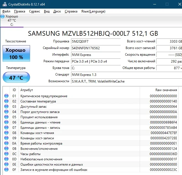Select the Время работы контроллера attribute text
182x175 pixels.
coord(41,143)
